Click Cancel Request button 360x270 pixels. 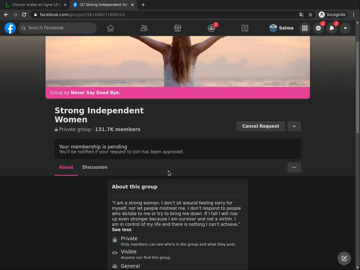261,126
